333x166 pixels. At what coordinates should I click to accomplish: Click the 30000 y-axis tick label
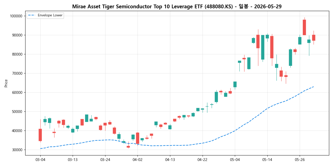point(17,150)
